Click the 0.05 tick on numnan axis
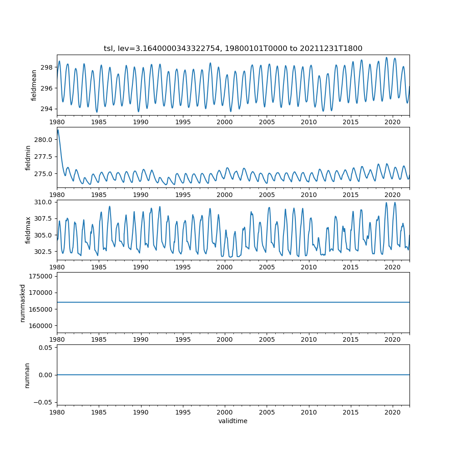The image size is (455, 455). [x=47, y=348]
